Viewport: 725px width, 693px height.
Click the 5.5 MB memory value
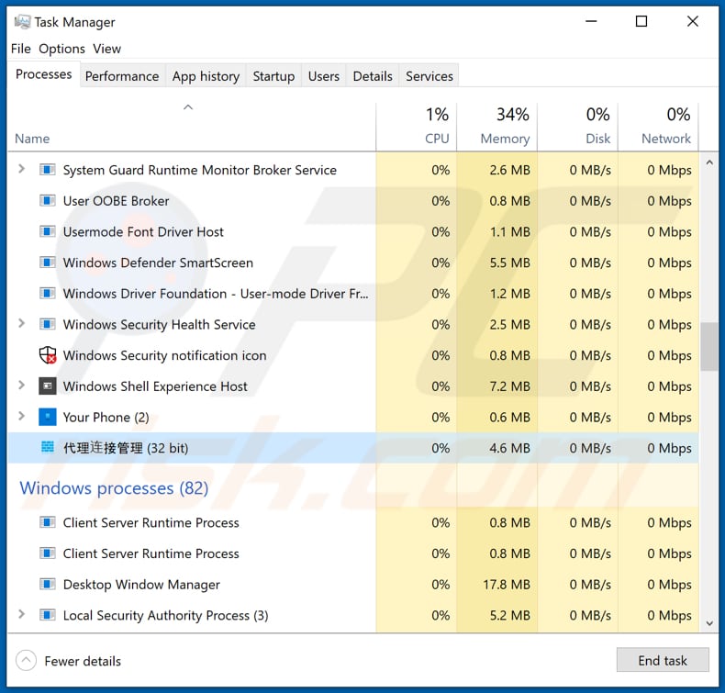point(509,263)
